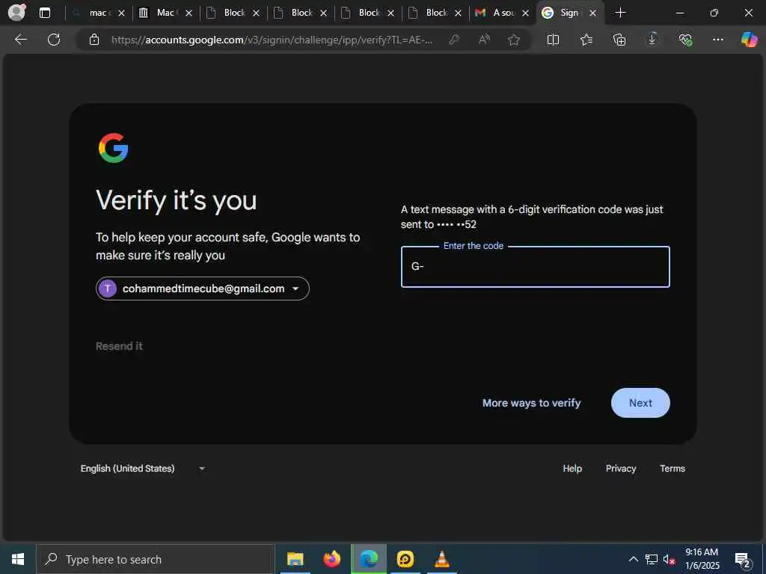Open the Privacy link
Viewport: 766px width, 574px height.
(621, 469)
